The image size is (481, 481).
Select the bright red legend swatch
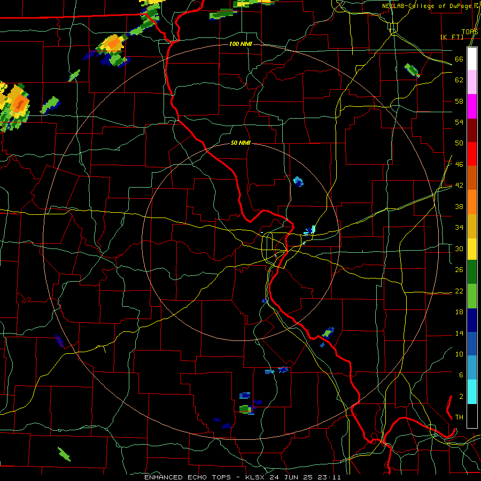click(472, 154)
